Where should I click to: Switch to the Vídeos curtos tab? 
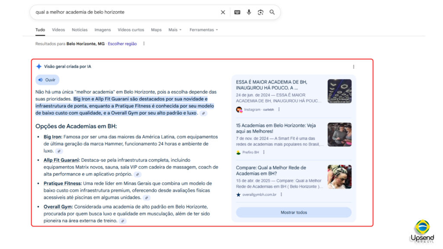pos(131,30)
